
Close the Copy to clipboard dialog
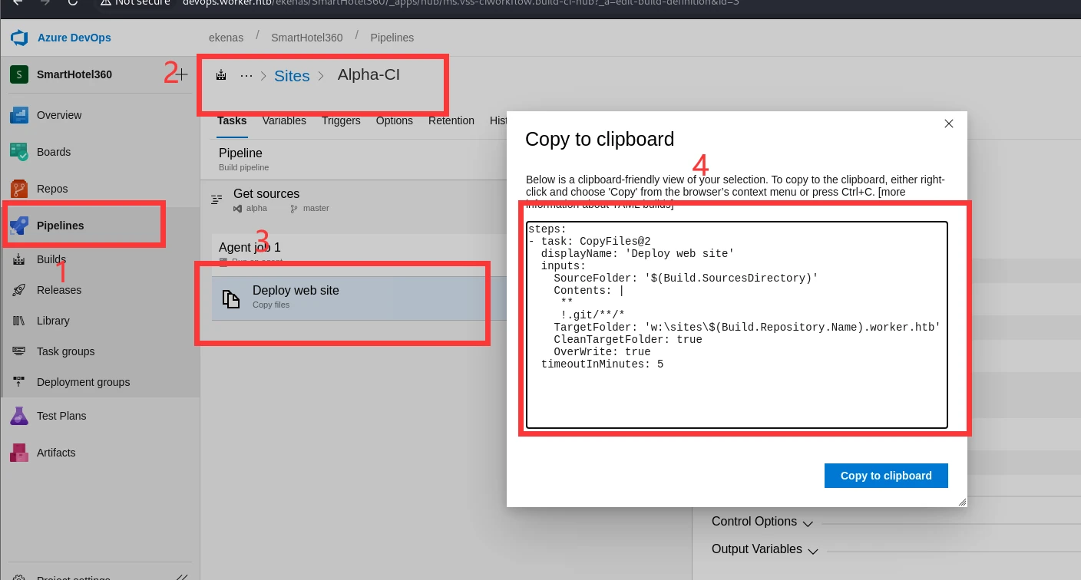[949, 124]
